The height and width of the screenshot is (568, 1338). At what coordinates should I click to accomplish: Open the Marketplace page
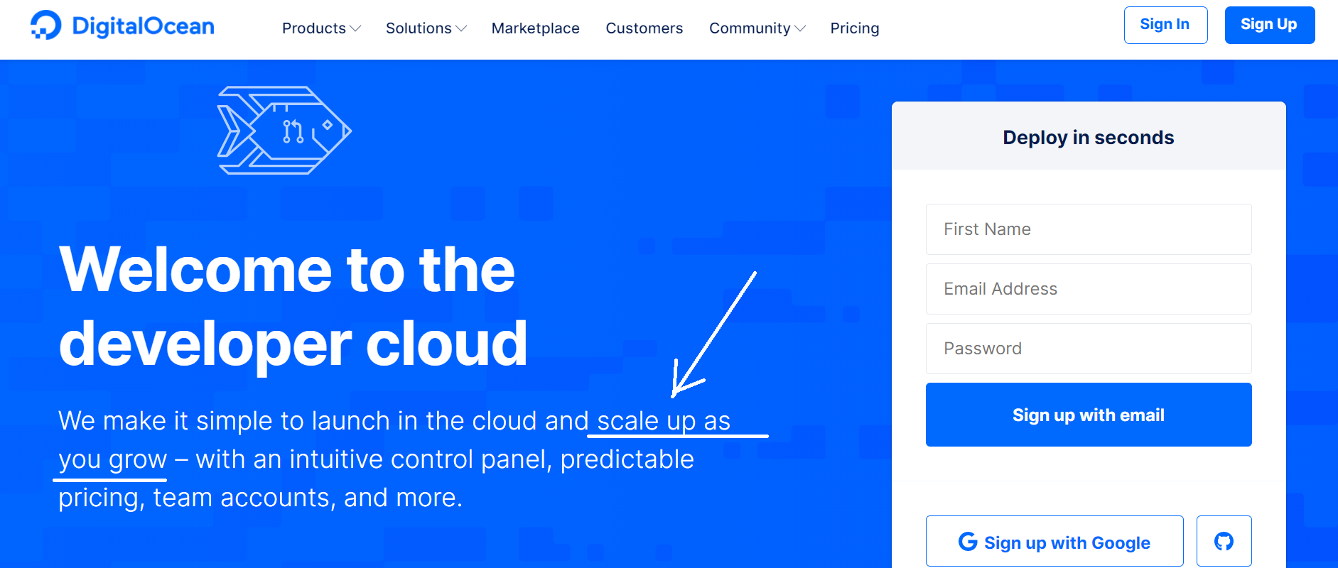coord(535,28)
